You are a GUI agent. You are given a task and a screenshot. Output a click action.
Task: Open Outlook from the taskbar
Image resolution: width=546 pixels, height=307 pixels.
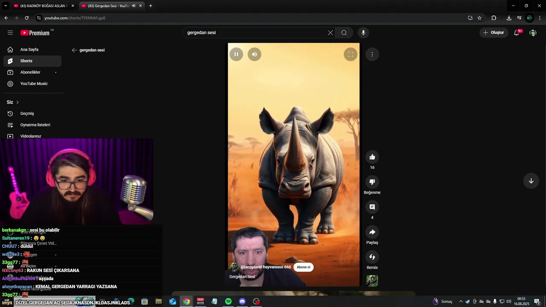pos(172,301)
